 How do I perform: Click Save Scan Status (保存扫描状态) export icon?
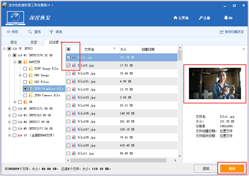[x=221, y=32]
